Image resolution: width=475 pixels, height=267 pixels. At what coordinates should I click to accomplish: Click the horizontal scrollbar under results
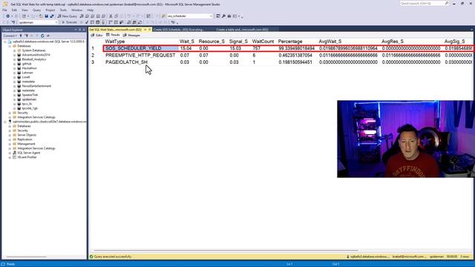tap(226, 251)
